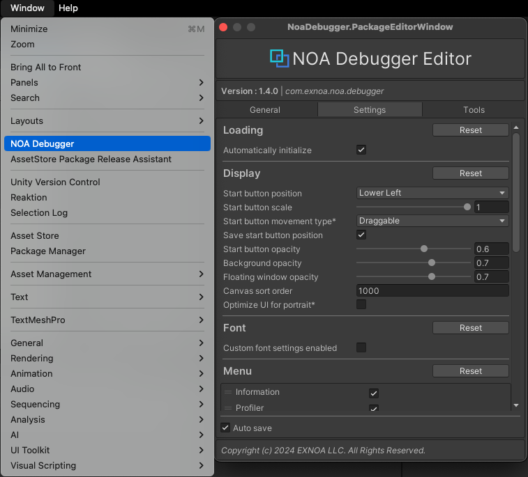Toggle the Profiler menu checkbox

click(x=374, y=408)
